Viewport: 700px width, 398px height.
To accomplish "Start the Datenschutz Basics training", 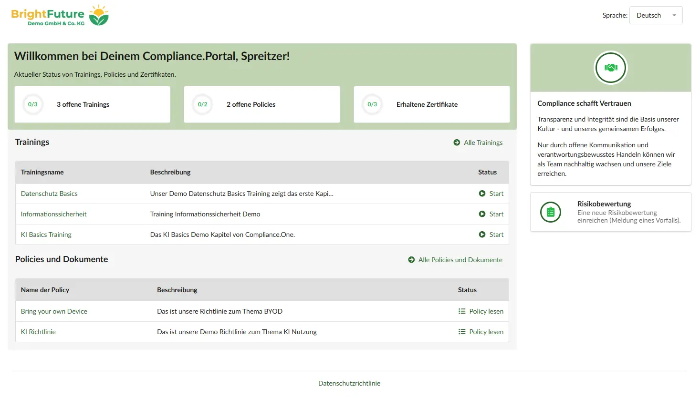I will point(496,194).
